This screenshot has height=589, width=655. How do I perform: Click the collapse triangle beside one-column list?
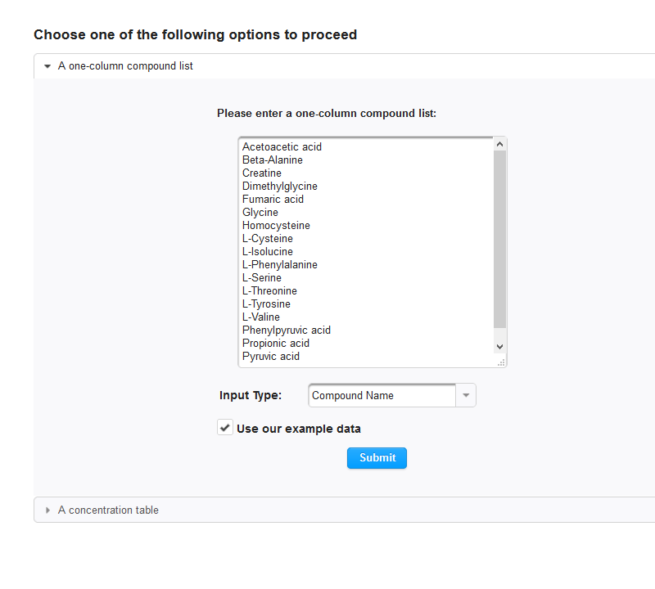click(x=47, y=66)
